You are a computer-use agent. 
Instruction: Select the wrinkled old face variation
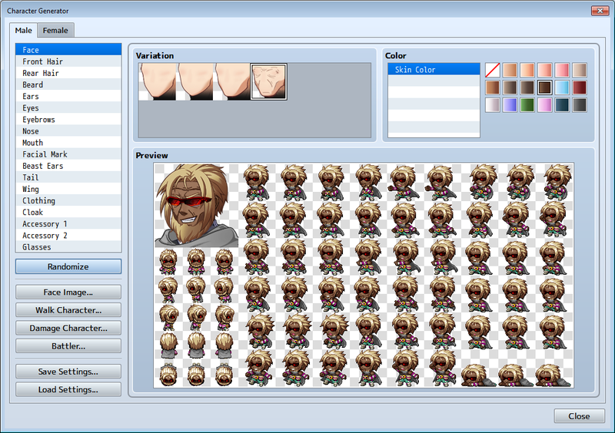click(269, 81)
